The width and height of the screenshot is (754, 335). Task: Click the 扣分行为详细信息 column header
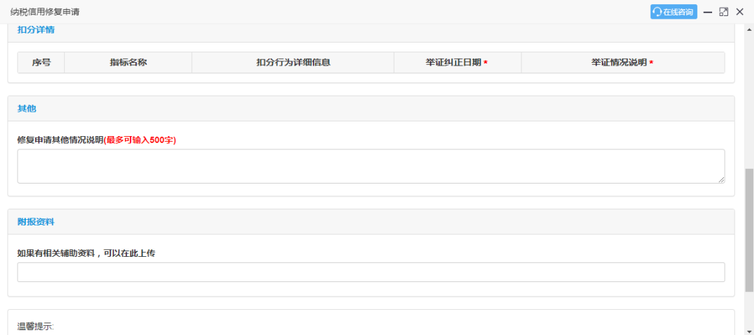[293, 63]
